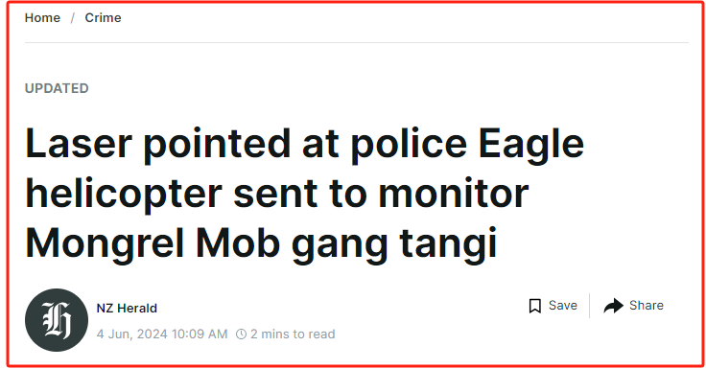Image resolution: width=706 pixels, height=369 pixels.
Task: Click the NZ Herald circular logo
Action: [57, 320]
